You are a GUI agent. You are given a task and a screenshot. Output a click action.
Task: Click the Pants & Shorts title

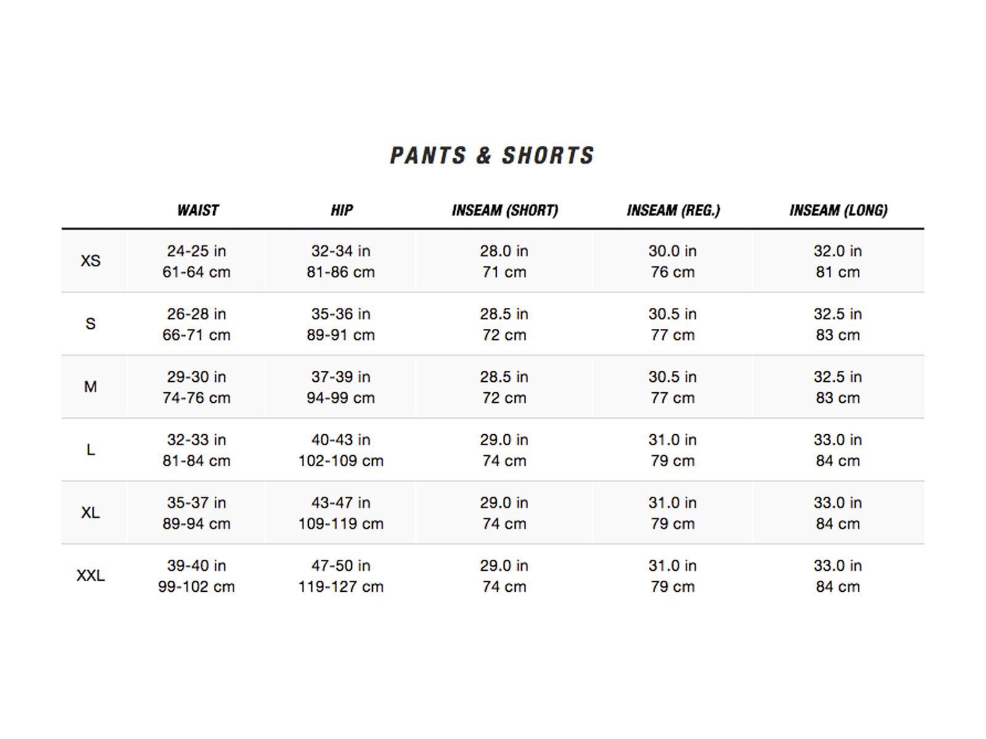click(x=492, y=156)
